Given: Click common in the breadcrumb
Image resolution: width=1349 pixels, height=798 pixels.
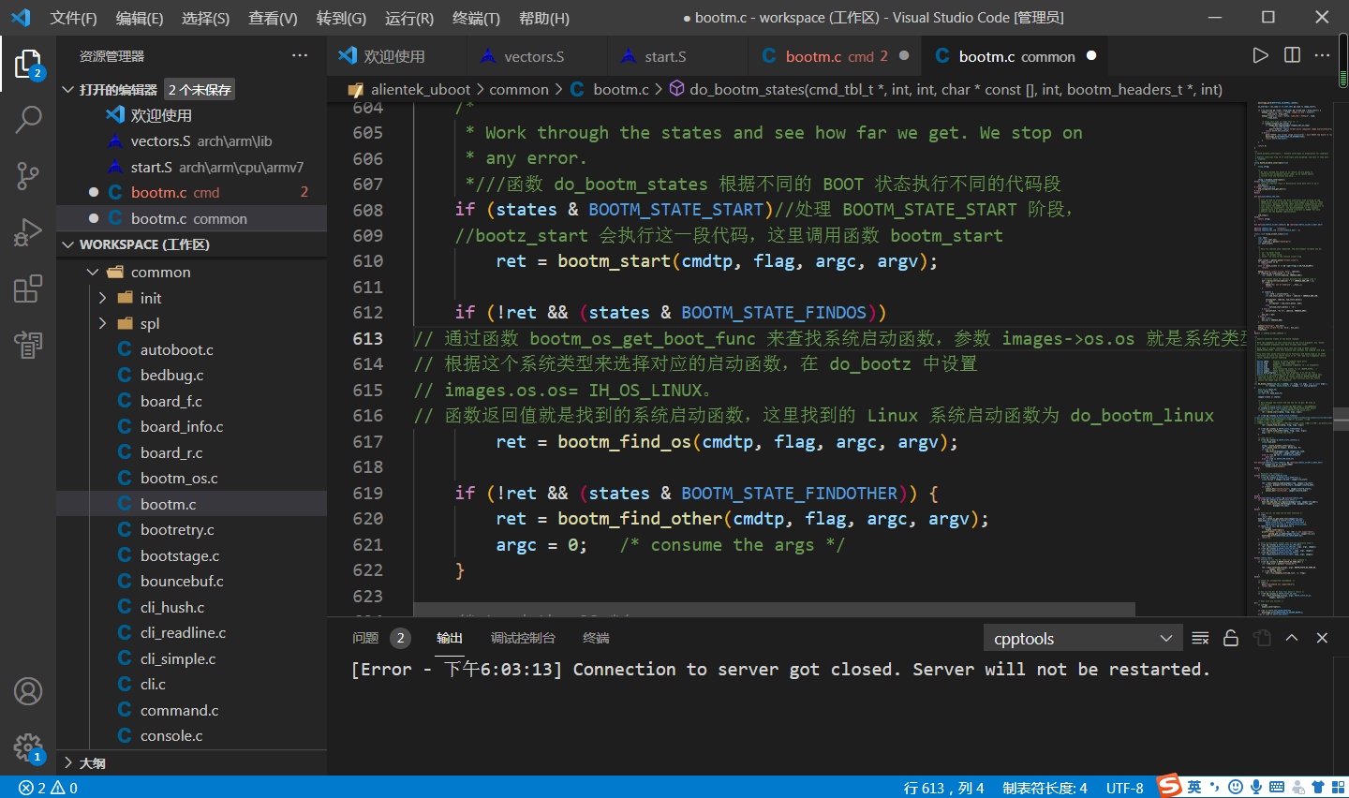Looking at the screenshot, I should pos(519,90).
